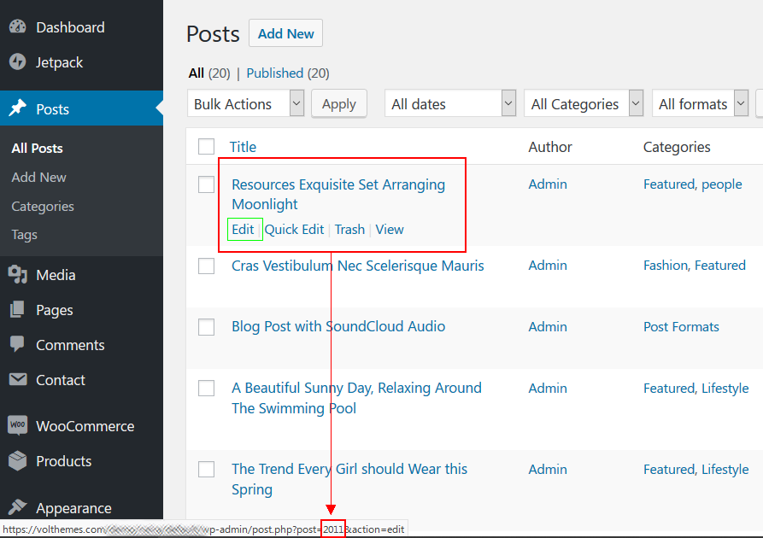Click Featured category in Moonlight post row
This screenshot has height=538, width=763.
[x=669, y=184]
